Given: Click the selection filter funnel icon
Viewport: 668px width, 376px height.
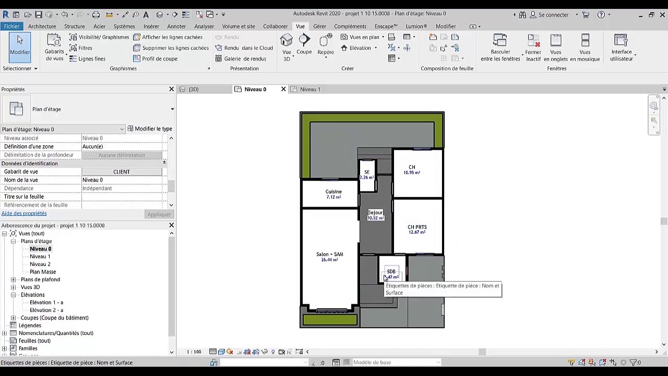Looking at the screenshot, I should 633,362.
